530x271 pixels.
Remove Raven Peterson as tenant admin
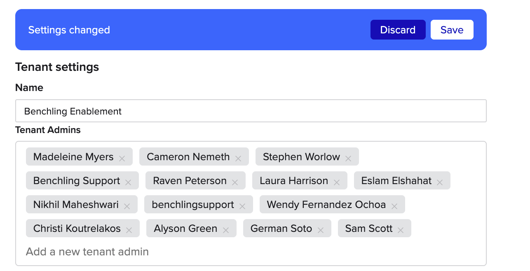(x=235, y=182)
